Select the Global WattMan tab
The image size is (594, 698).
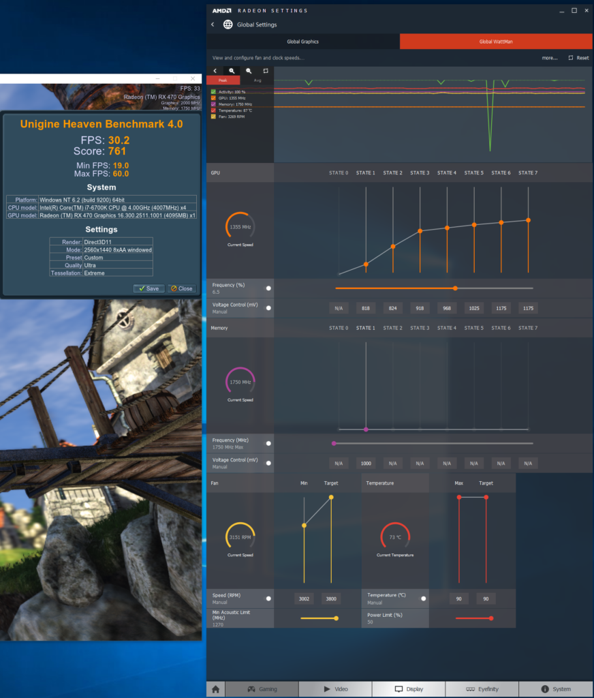pyautogui.click(x=496, y=42)
